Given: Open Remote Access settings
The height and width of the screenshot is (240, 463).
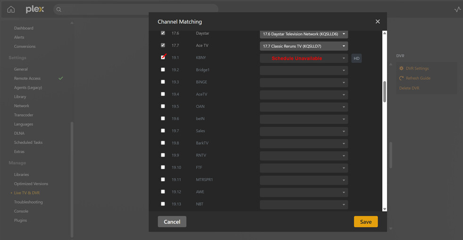Looking at the screenshot, I should [x=27, y=78].
